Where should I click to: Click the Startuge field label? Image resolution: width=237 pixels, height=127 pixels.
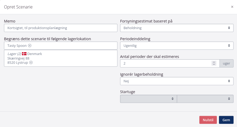click(128, 92)
